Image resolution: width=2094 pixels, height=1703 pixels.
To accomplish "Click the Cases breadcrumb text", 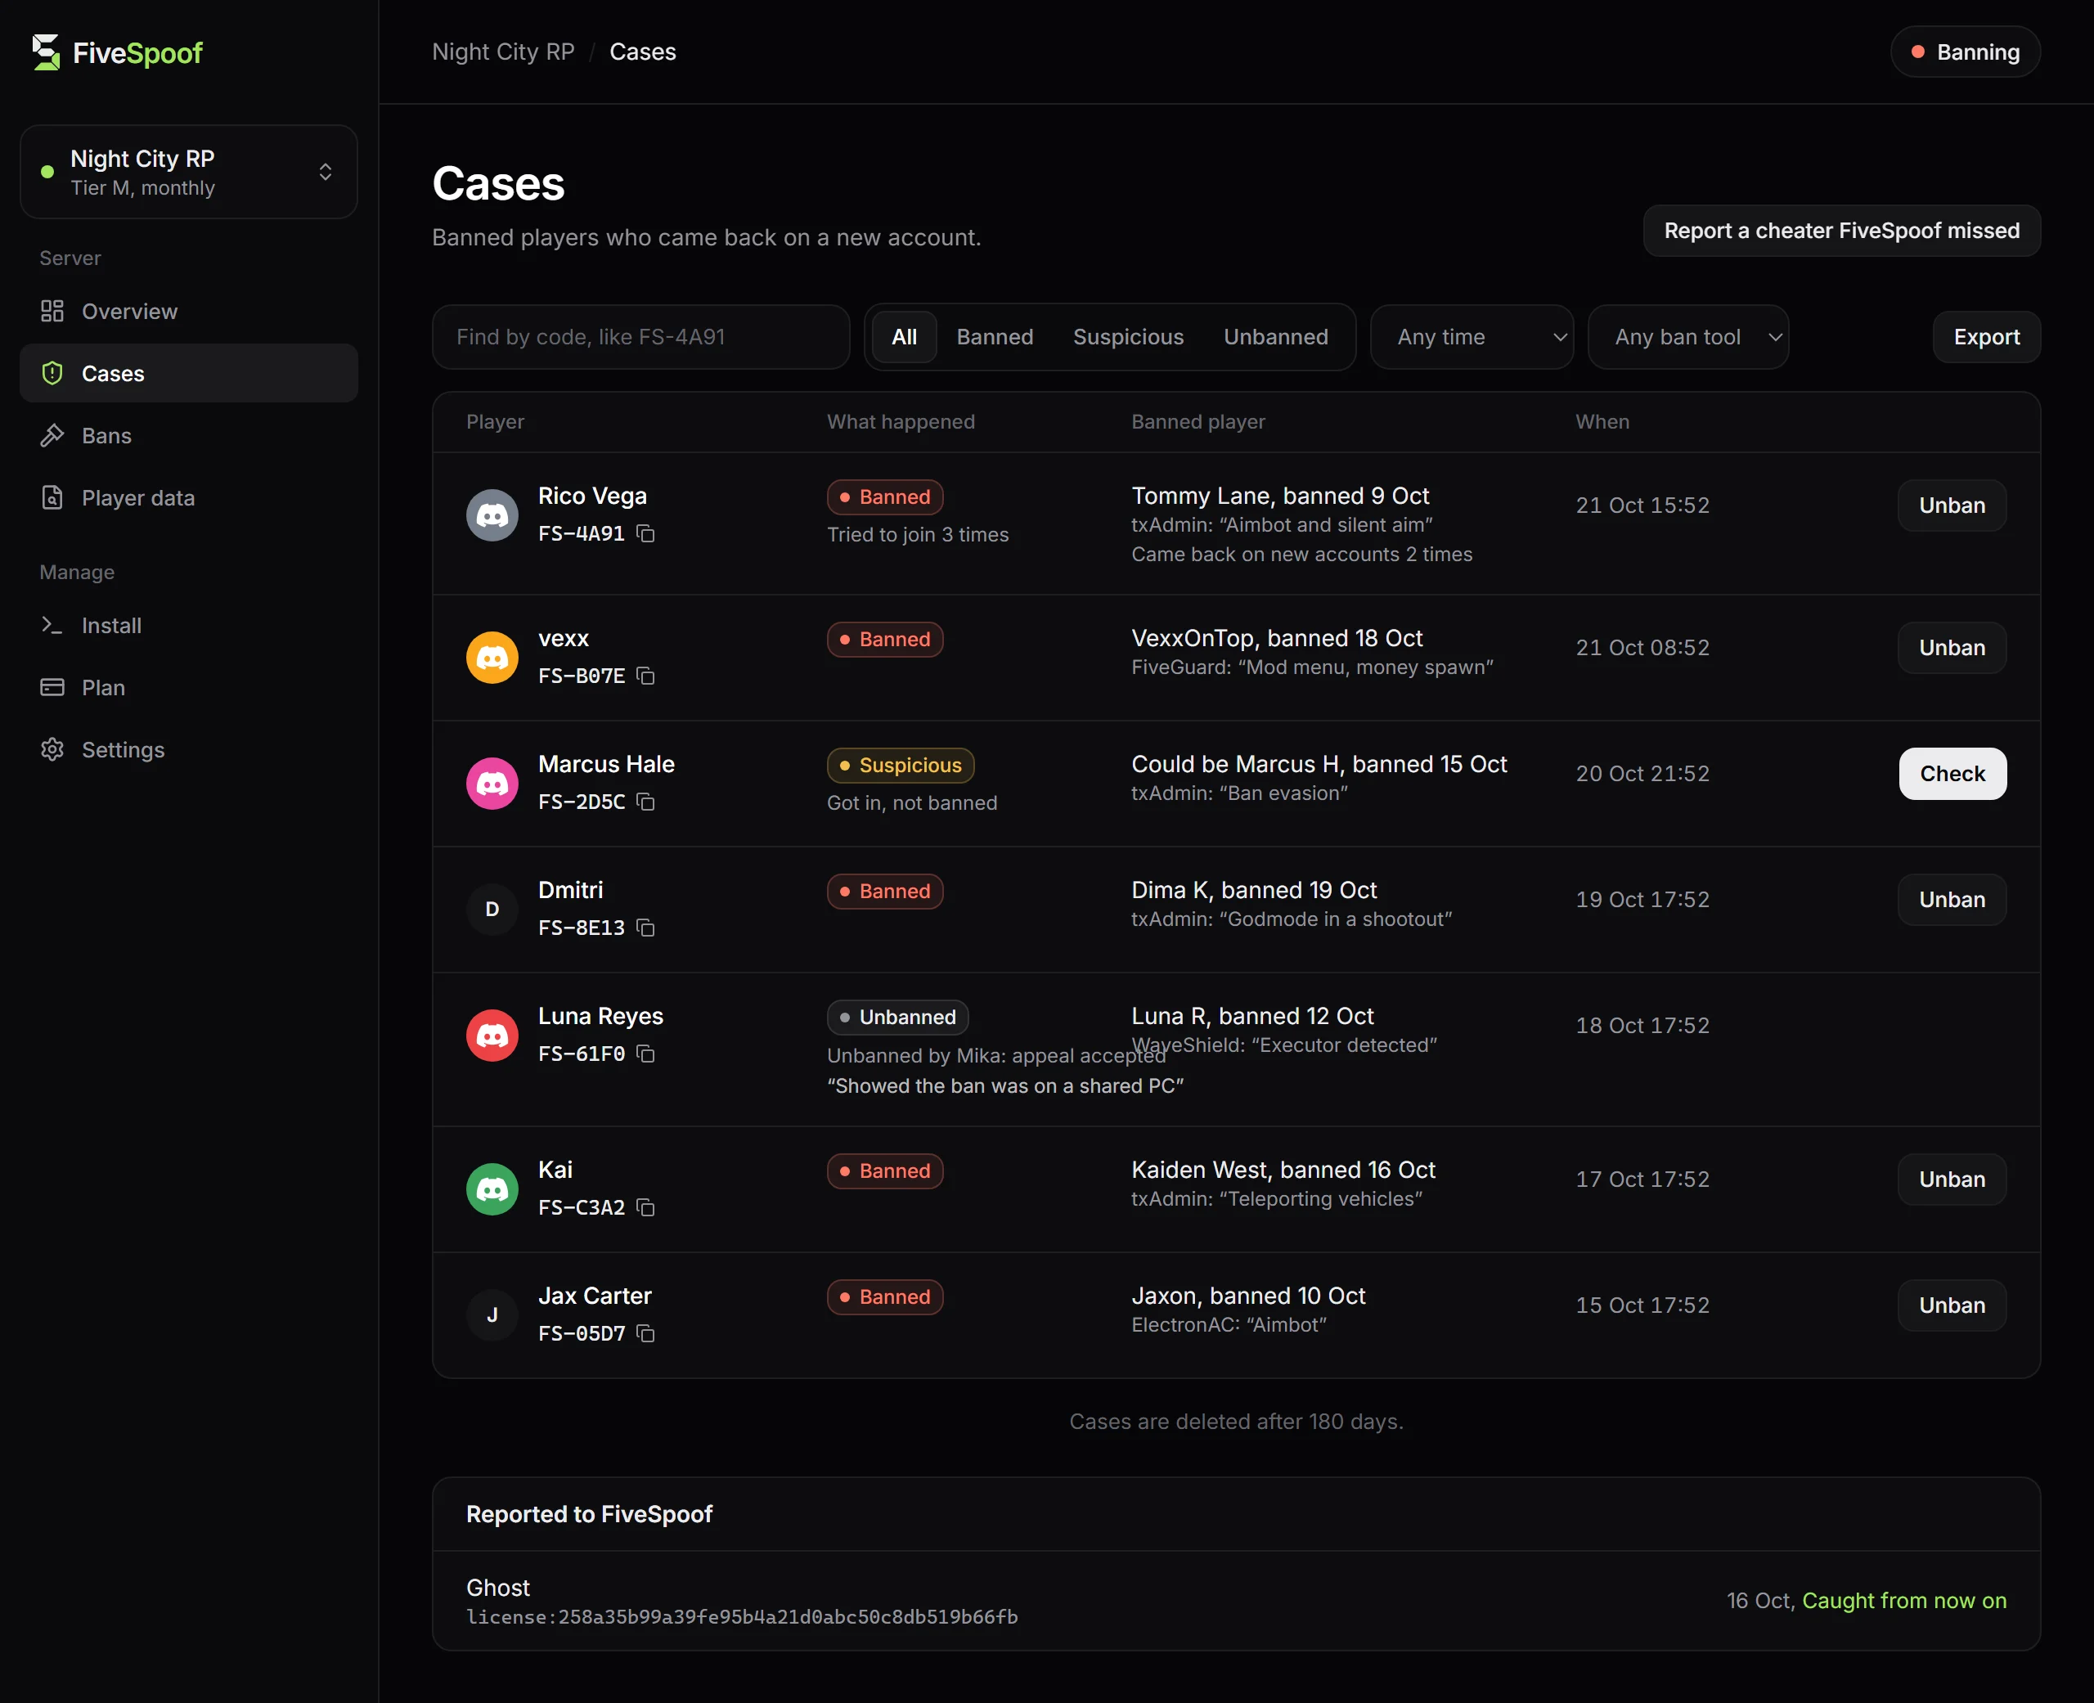I will pyautogui.click(x=642, y=52).
